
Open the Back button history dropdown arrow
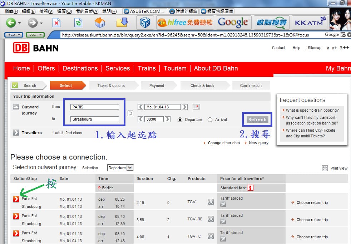[x=19, y=23]
